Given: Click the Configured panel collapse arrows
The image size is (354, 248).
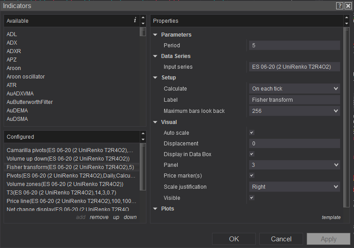Looking at the screenshot, I should (143, 136).
